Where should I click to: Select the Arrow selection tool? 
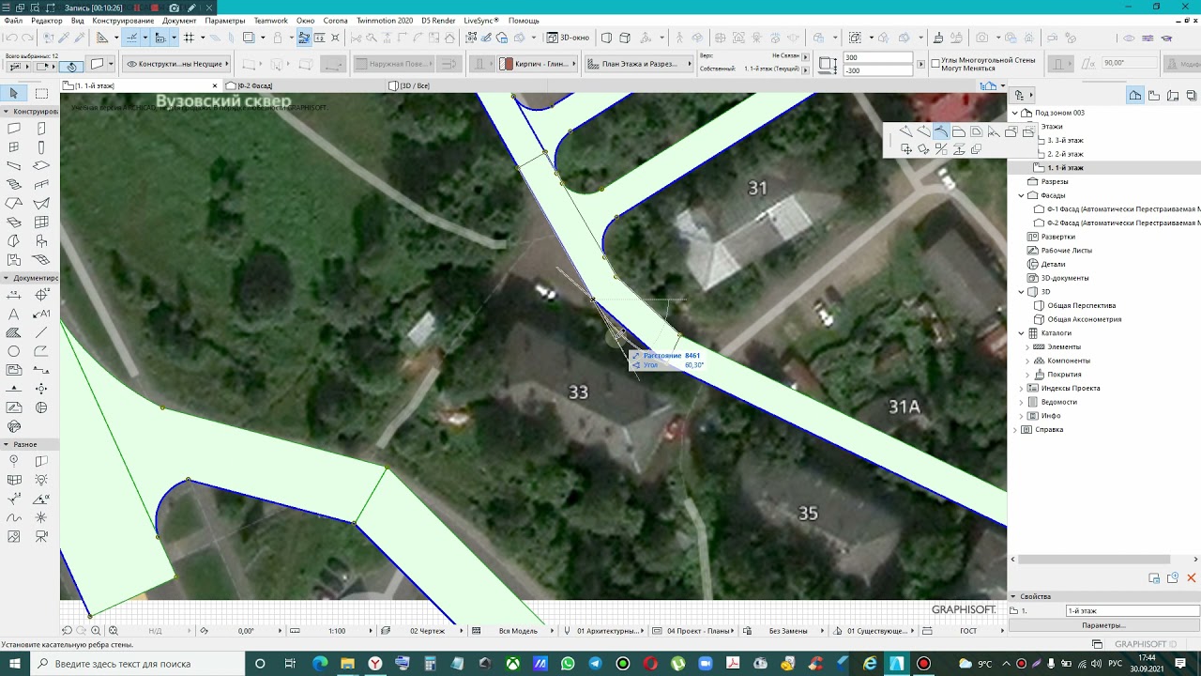click(x=13, y=94)
